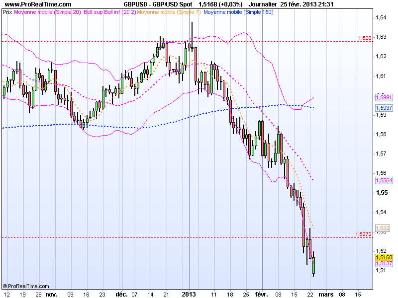The height and width of the screenshot is (298, 398).
Task: Click the www.ProRealTime.com header text
Action: 38,4
